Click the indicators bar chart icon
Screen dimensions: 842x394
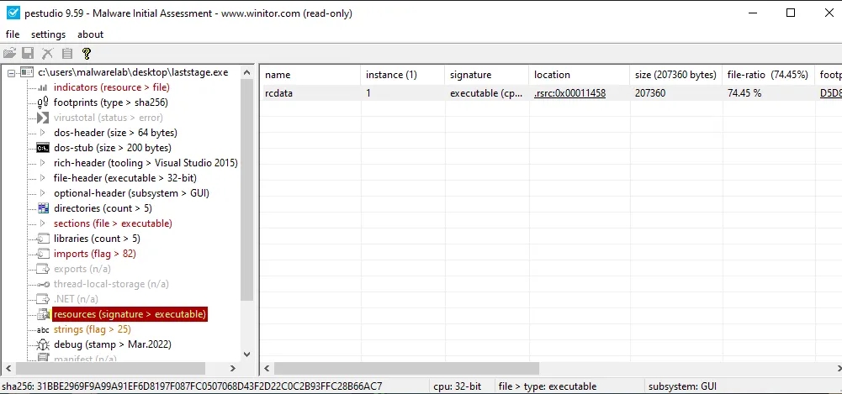[43, 87]
